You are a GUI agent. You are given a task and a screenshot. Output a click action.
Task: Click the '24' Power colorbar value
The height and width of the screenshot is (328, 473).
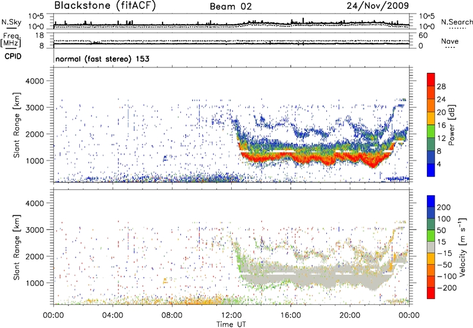(441, 99)
